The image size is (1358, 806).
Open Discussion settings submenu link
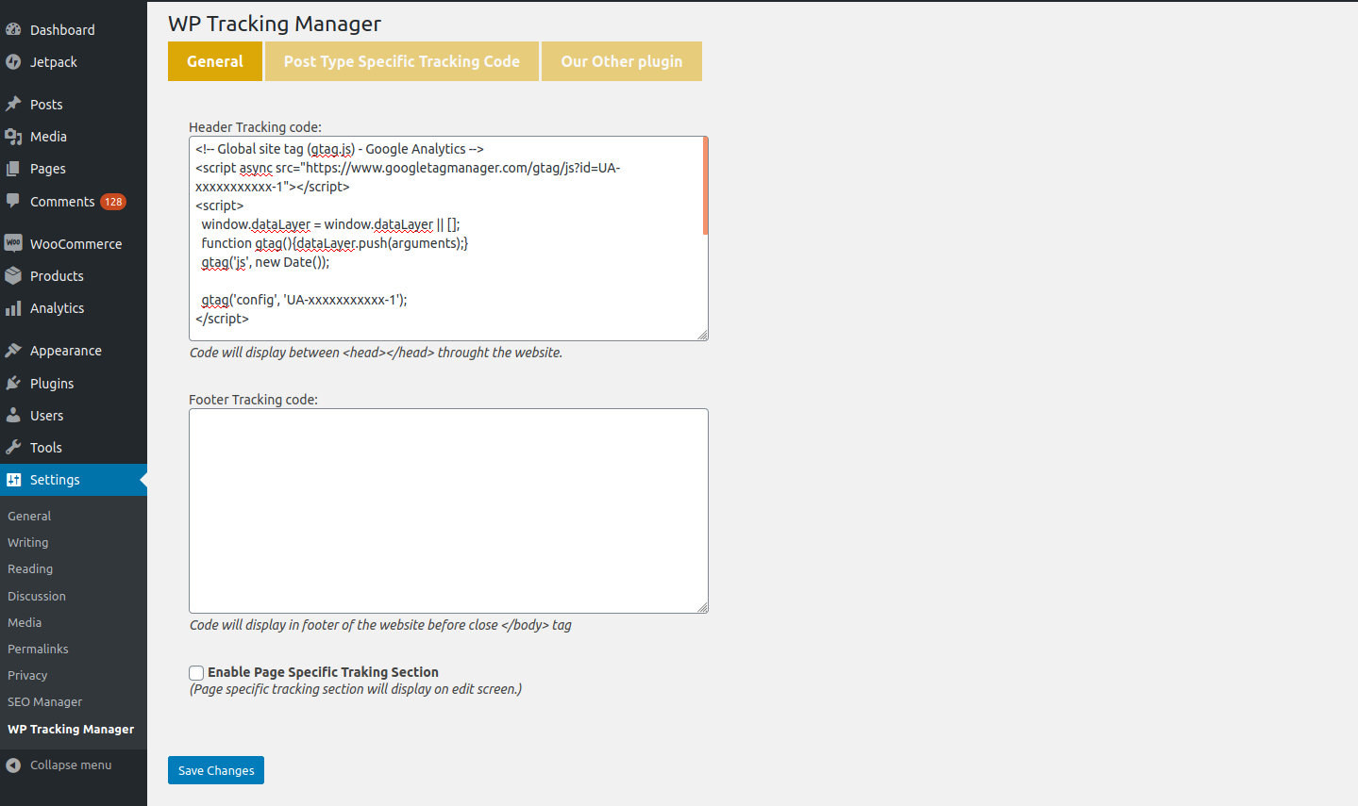[37, 597]
